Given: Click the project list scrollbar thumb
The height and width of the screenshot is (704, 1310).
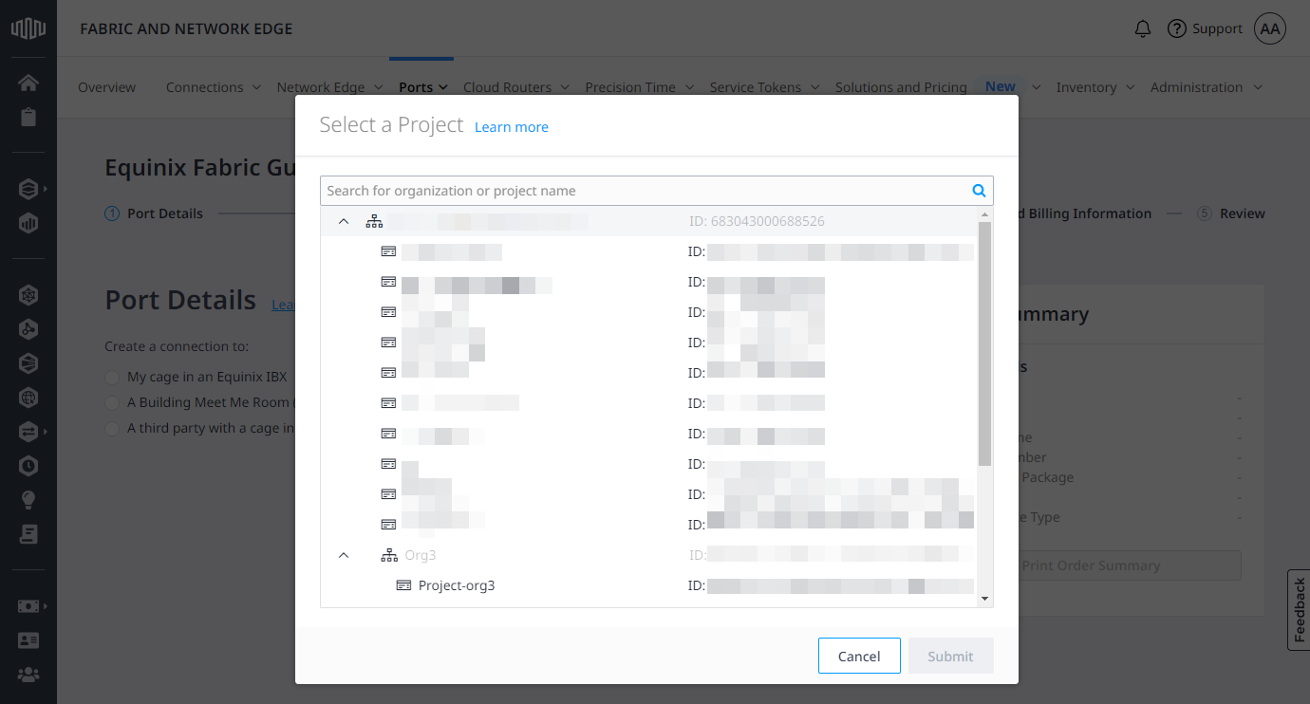Looking at the screenshot, I should click(984, 343).
